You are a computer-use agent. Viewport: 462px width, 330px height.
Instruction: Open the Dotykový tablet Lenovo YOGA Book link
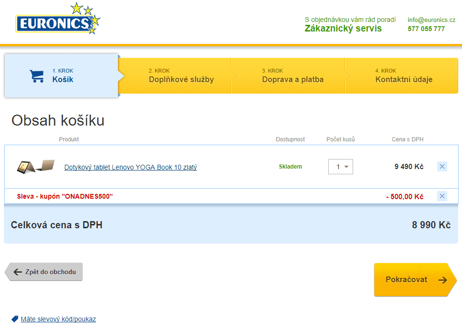tap(130, 167)
